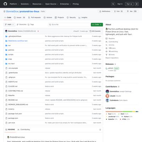Click the Sign in link
Screen dimensions: 142x142
120,4
